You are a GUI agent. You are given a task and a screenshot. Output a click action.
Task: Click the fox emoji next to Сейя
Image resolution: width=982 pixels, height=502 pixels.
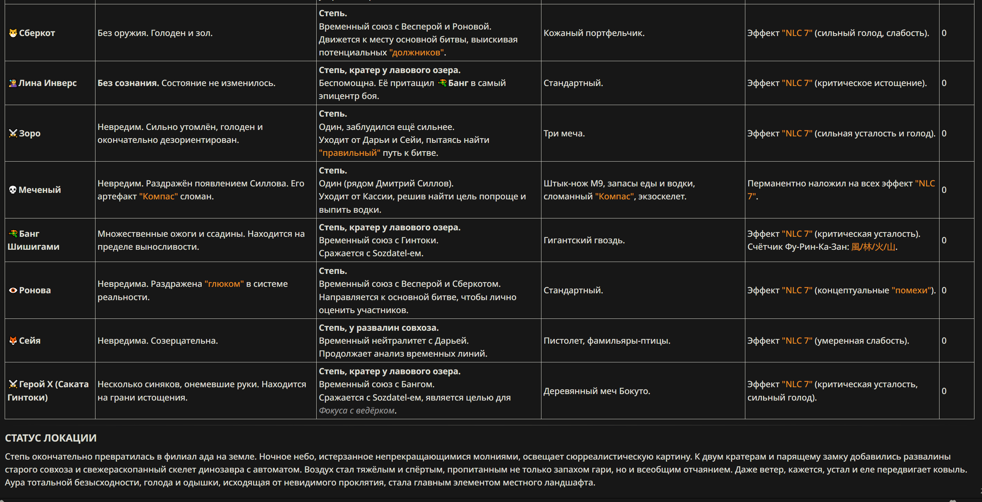(x=13, y=340)
